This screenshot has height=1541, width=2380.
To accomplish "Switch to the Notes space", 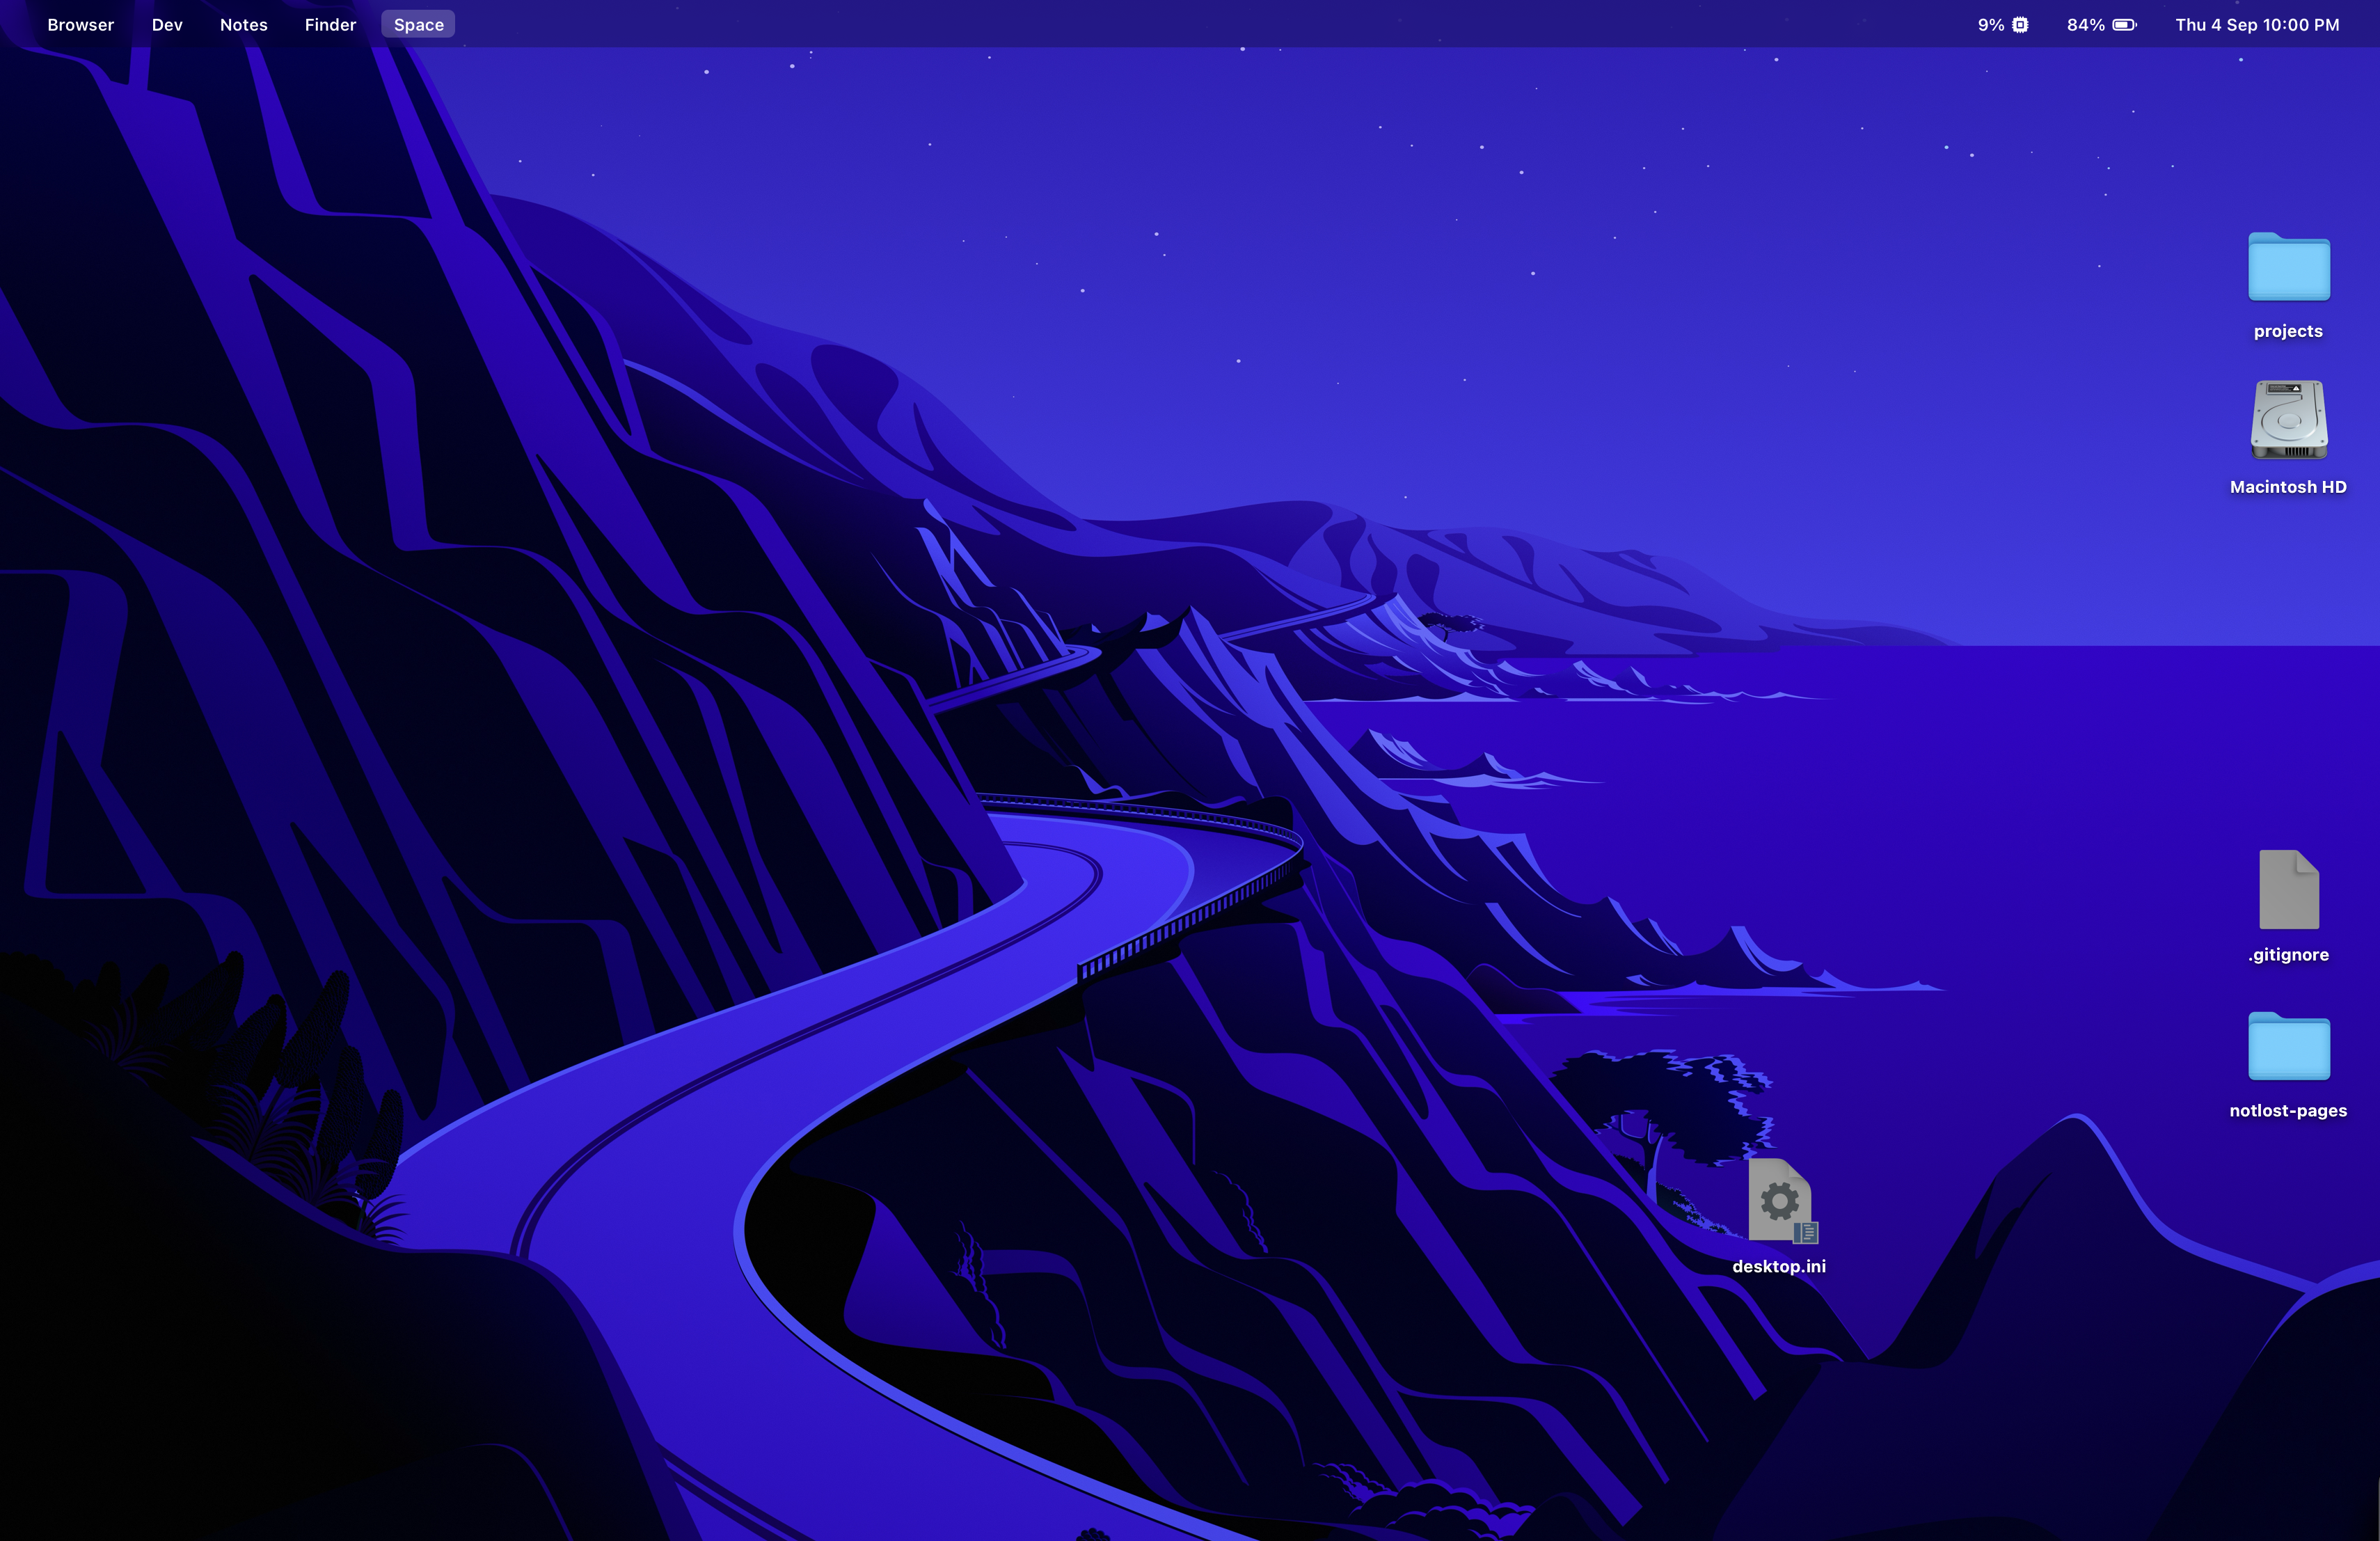I will pyautogui.click(x=244, y=25).
